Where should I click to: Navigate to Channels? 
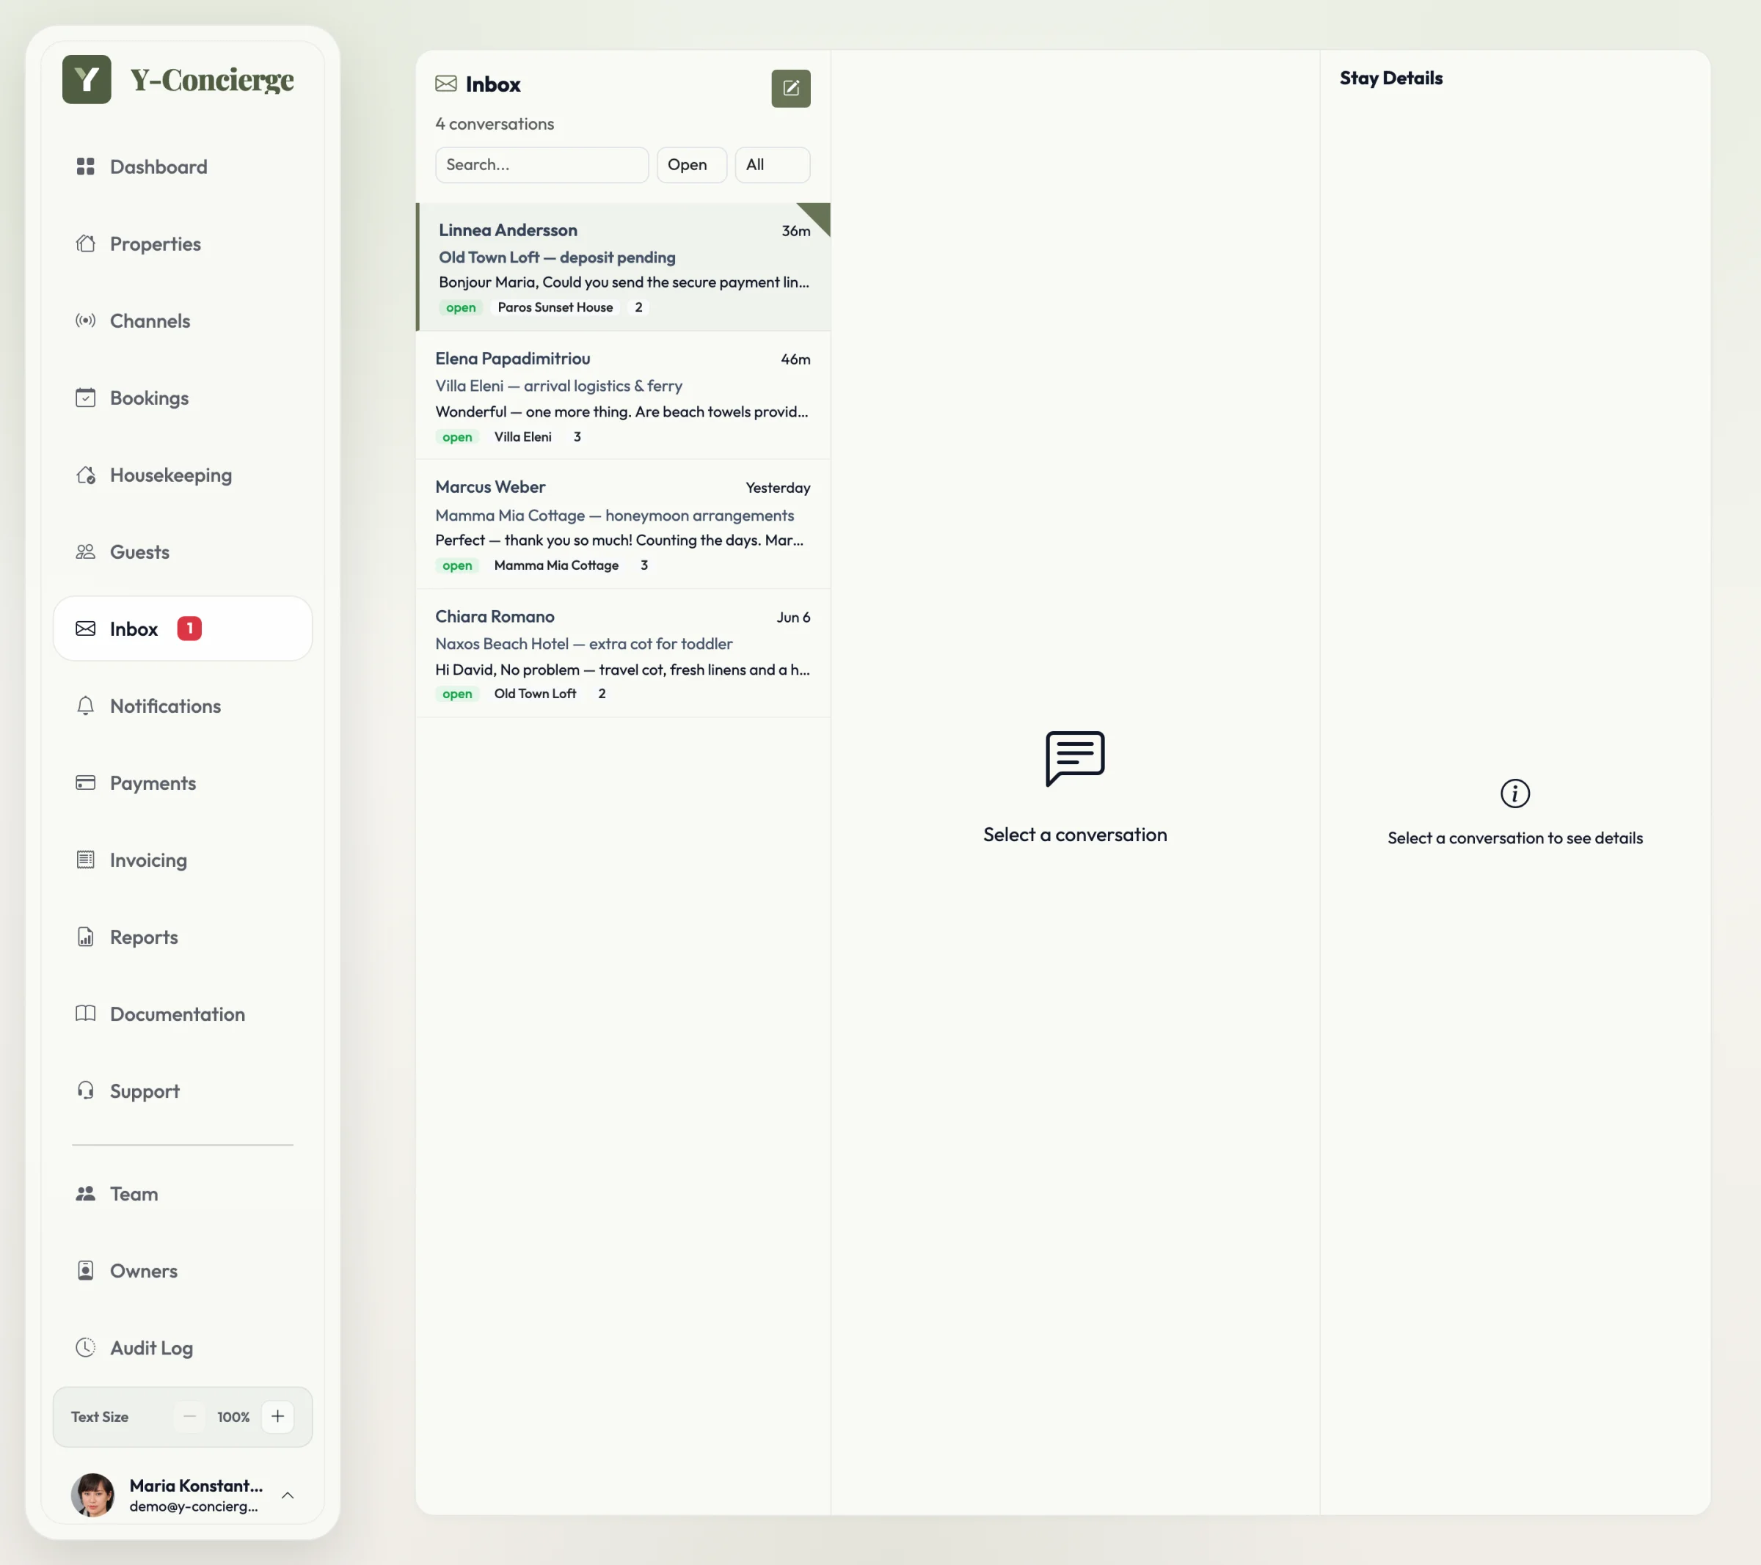(183, 320)
